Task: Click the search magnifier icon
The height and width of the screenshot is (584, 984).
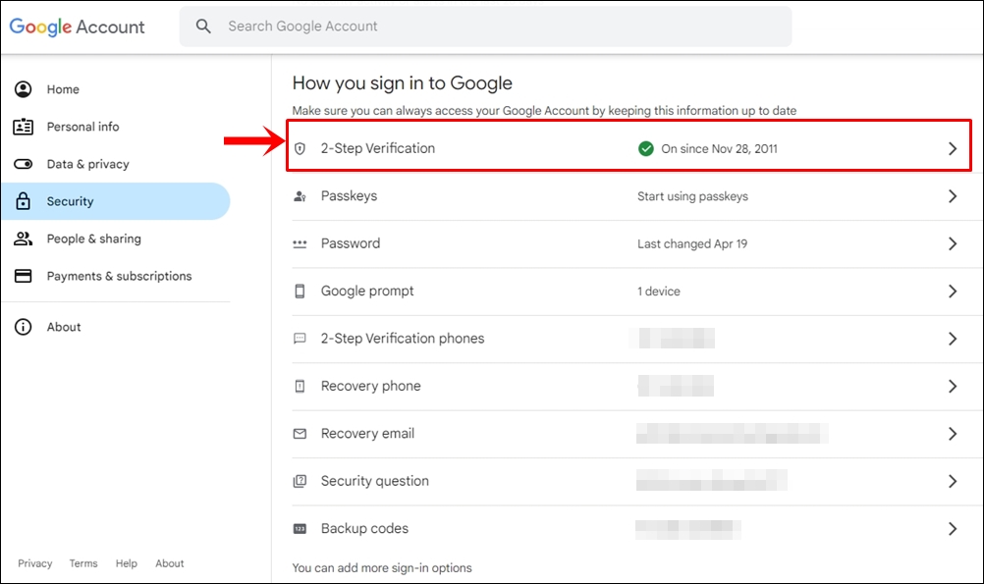Action: click(203, 27)
